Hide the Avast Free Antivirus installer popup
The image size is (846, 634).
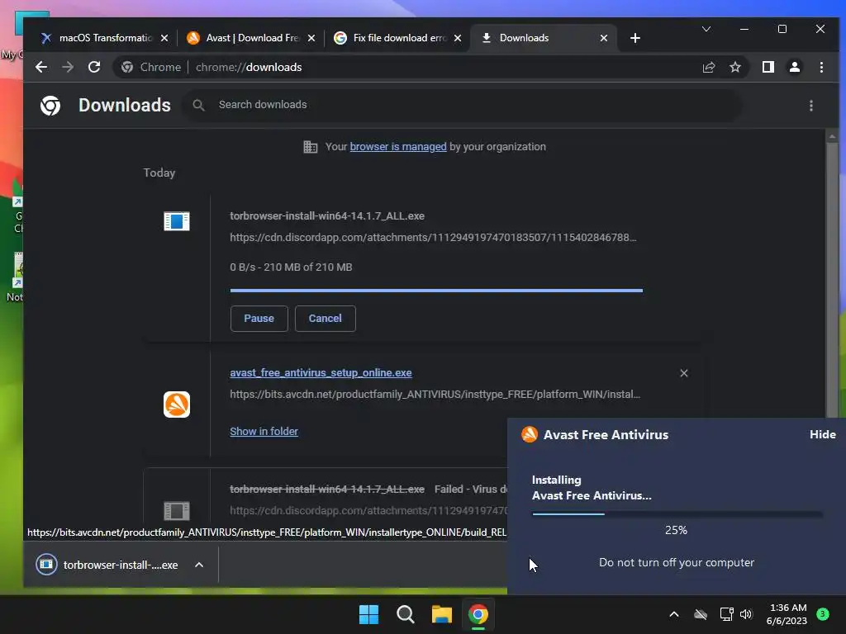[822, 434]
